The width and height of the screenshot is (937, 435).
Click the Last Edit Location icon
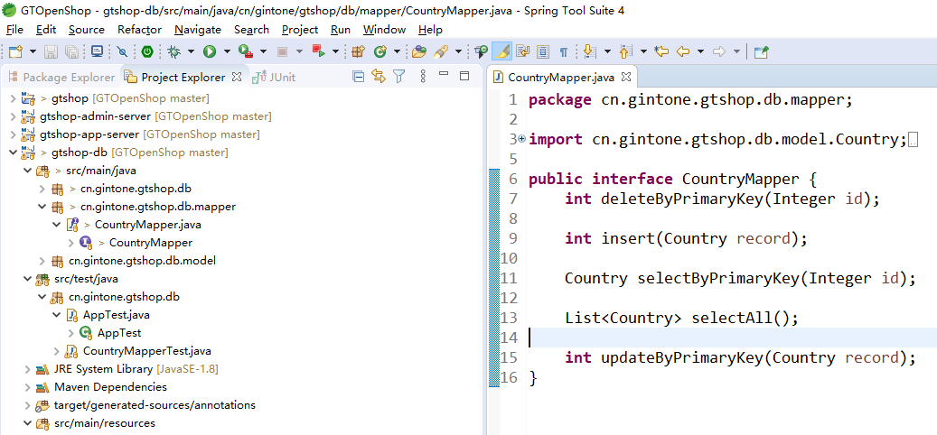661,52
